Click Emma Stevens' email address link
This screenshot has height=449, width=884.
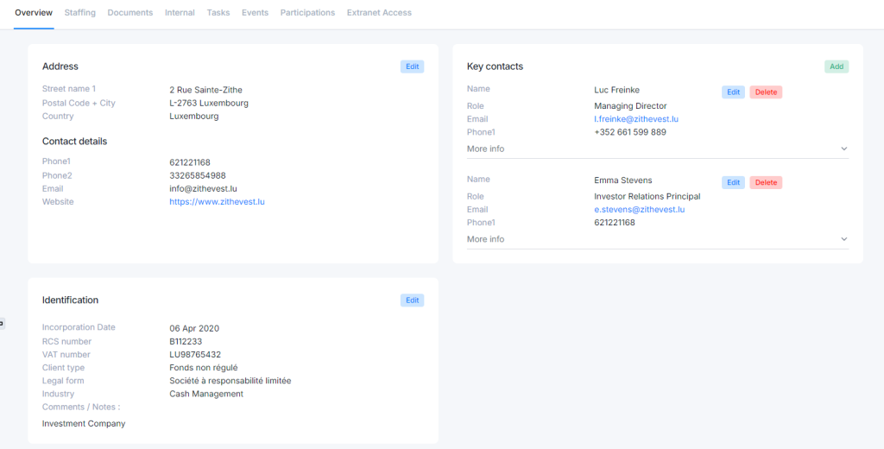pos(639,210)
